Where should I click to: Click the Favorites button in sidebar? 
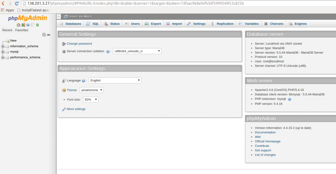click(x=21, y=30)
